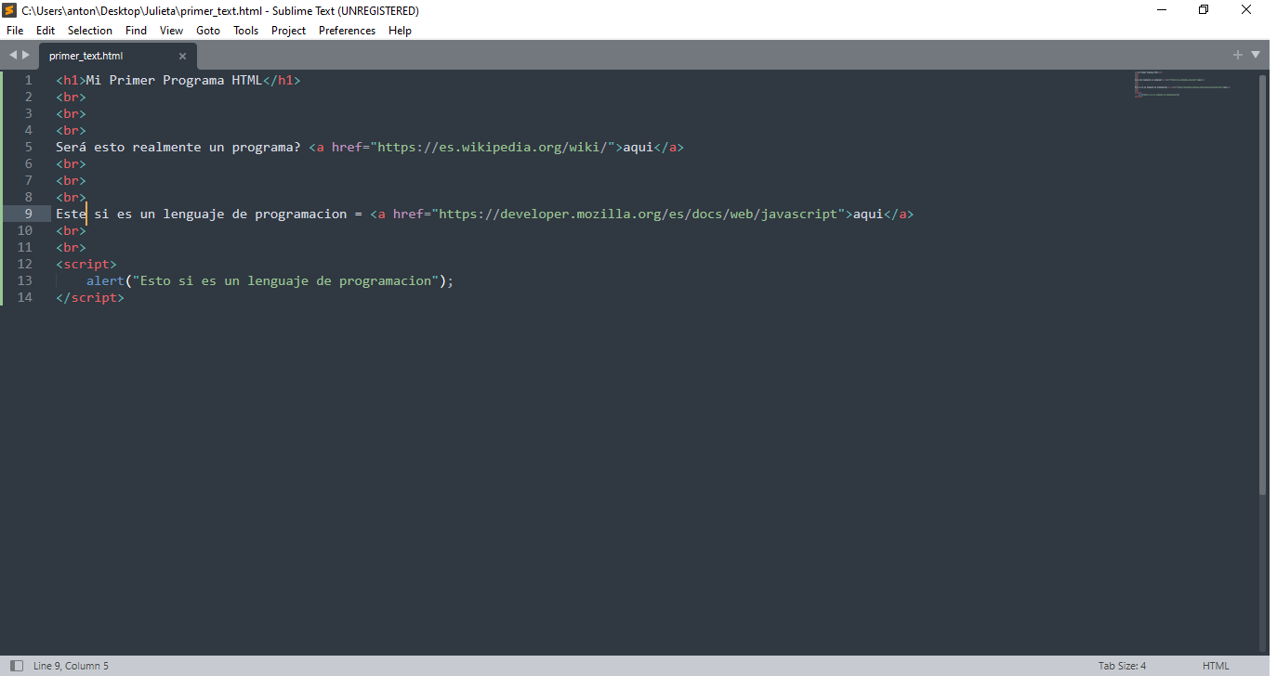Click line number 9 in gutter

[29, 214]
